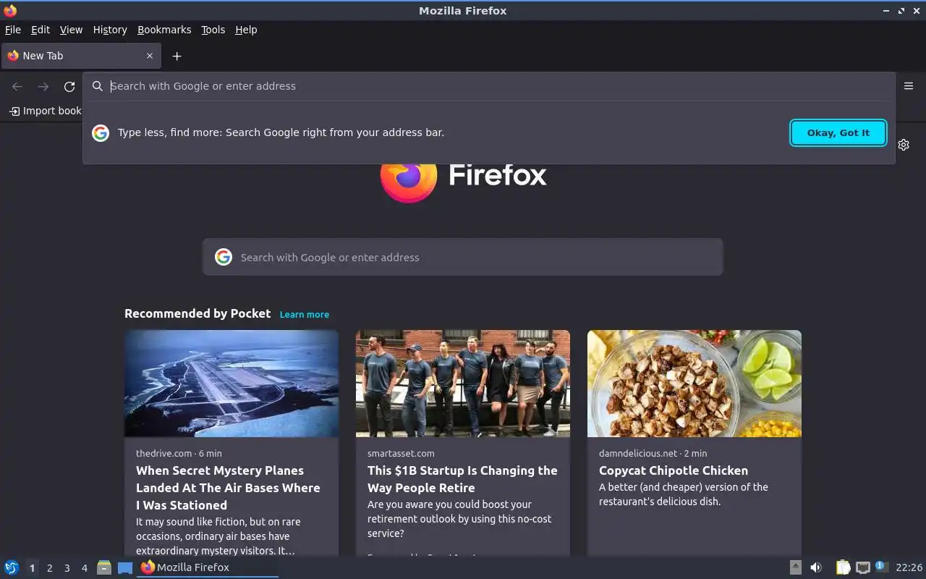The image size is (926, 579).
Task: Open new tab page personalization gear
Action: click(x=904, y=145)
